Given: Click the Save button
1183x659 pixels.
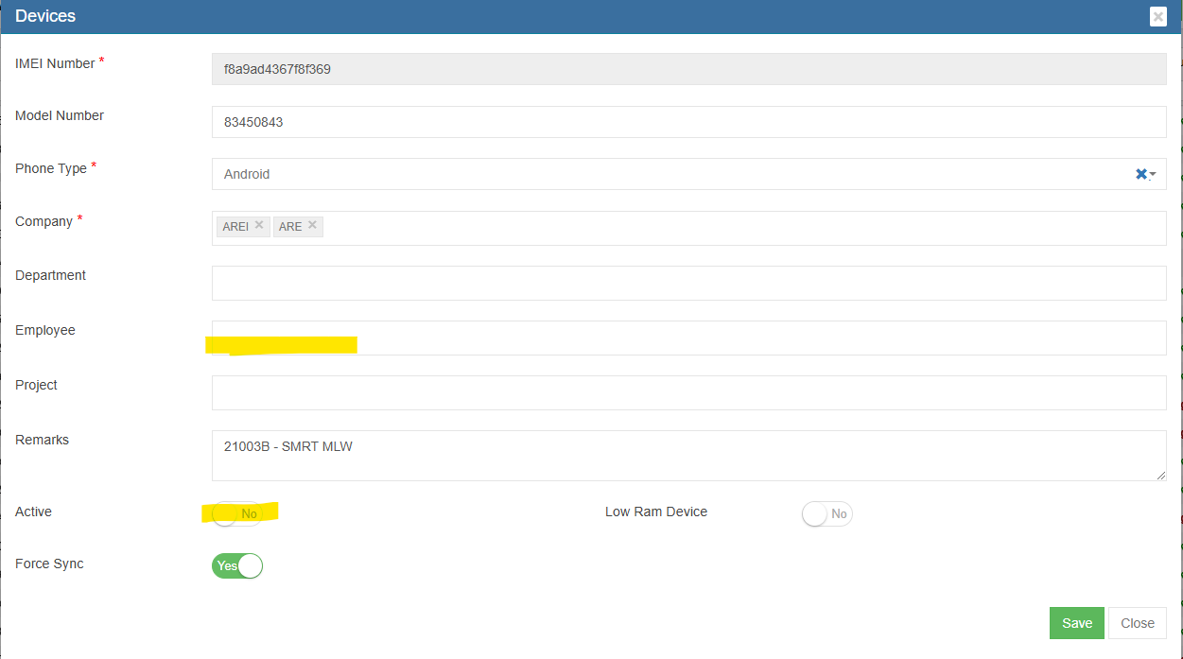Looking at the screenshot, I should 1076,623.
